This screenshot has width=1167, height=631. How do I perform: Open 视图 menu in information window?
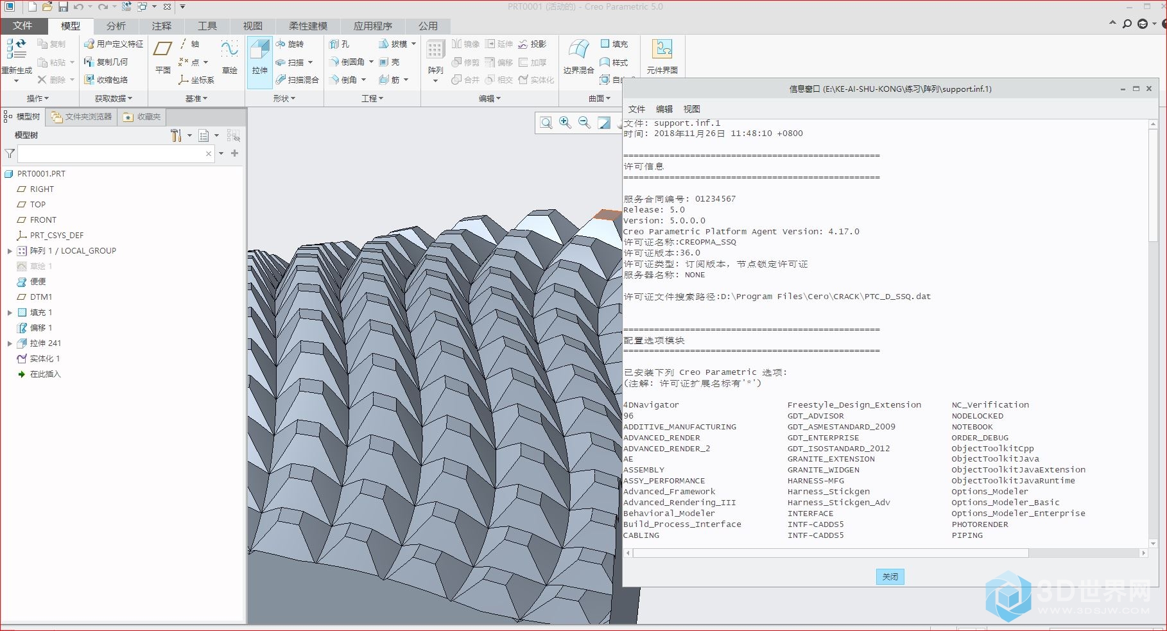pyautogui.click(x=692, y=109)
